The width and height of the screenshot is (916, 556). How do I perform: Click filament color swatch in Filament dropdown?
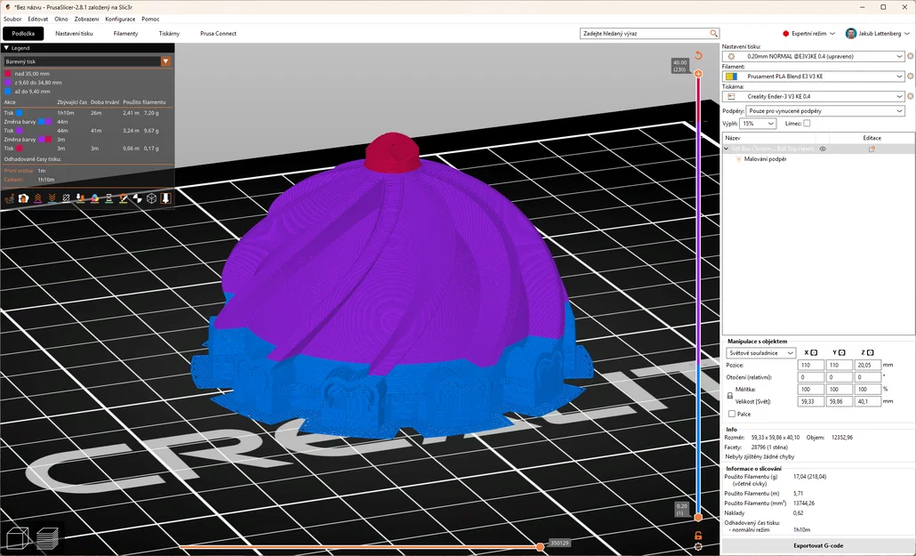[x=731, y=76]
